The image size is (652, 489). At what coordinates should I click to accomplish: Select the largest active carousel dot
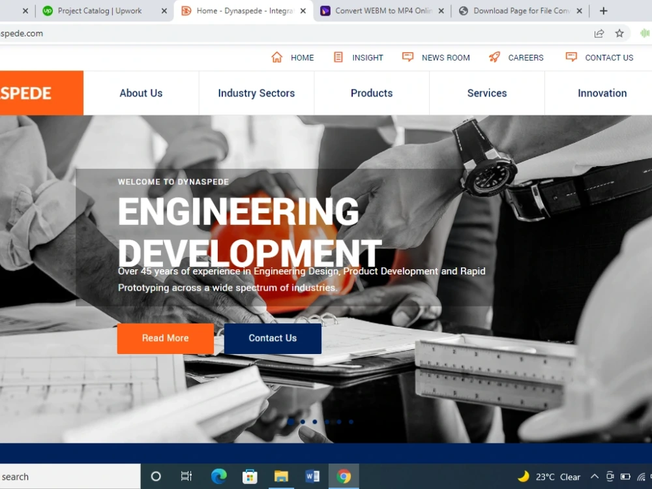point(291,422)
